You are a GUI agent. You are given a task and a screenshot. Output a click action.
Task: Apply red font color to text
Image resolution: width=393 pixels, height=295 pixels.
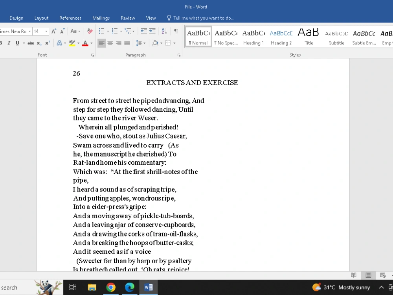click(84, 43)
